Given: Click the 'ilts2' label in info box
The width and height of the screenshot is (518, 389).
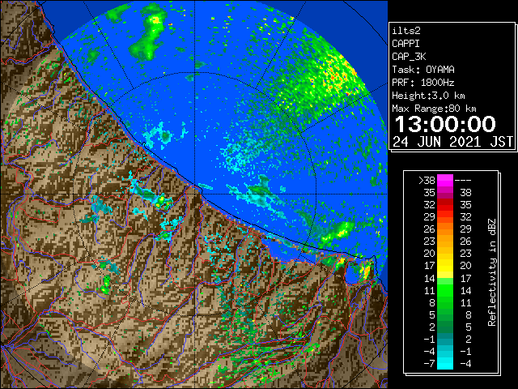Looking at the screenshot, I should (x=406, y=31).
